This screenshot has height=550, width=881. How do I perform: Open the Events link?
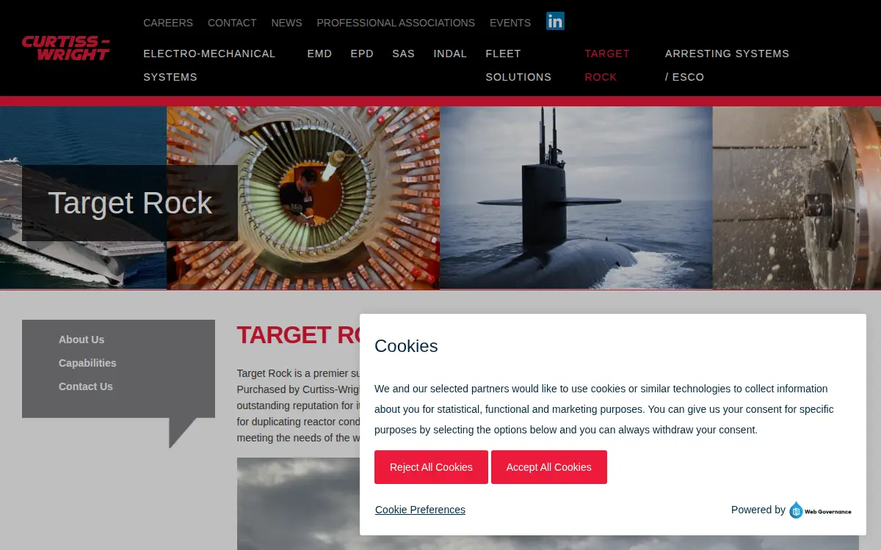click(510, 23)
